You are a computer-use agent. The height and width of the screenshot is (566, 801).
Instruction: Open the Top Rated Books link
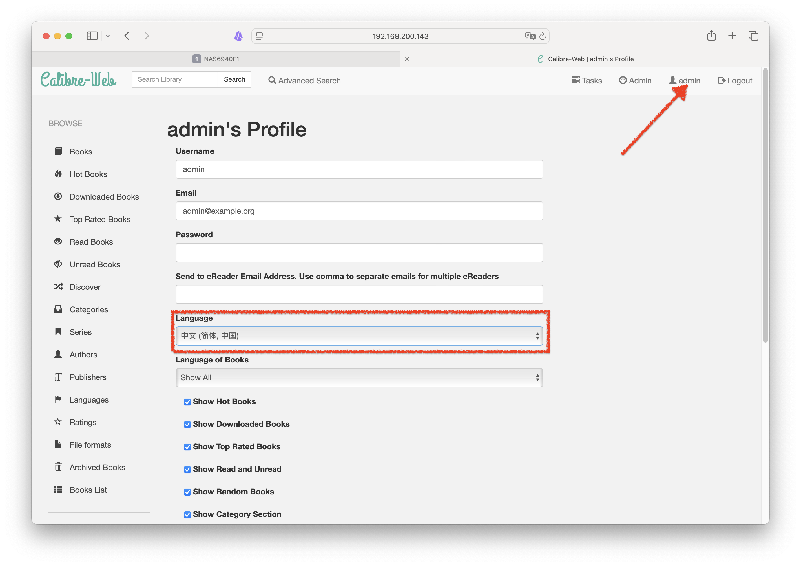click(100, 220)
